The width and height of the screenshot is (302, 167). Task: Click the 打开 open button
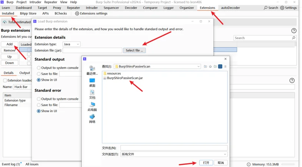click(x=206, y=163)
